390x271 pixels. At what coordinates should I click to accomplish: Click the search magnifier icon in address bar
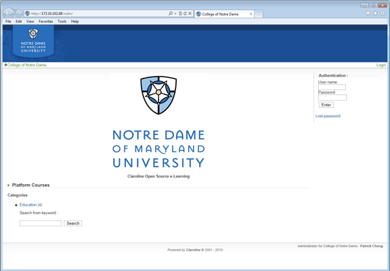(x=171, y=14)
